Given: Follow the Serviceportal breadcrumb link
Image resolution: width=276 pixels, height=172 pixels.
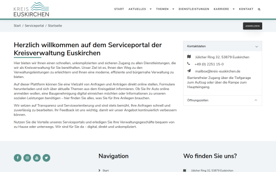Looking at the screenshot, I should click(34, 26).
